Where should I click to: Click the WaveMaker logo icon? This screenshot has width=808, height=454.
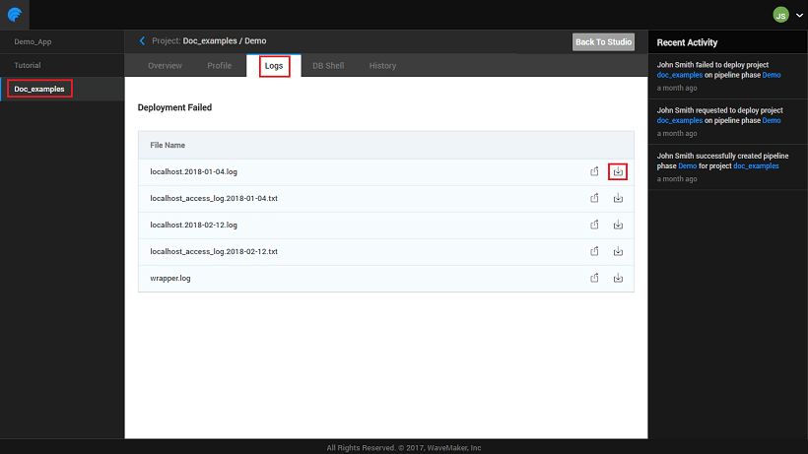14,14
